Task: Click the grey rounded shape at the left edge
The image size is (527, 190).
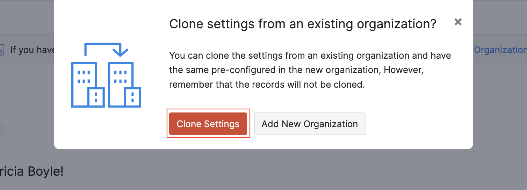Action: tap(2, 129)
